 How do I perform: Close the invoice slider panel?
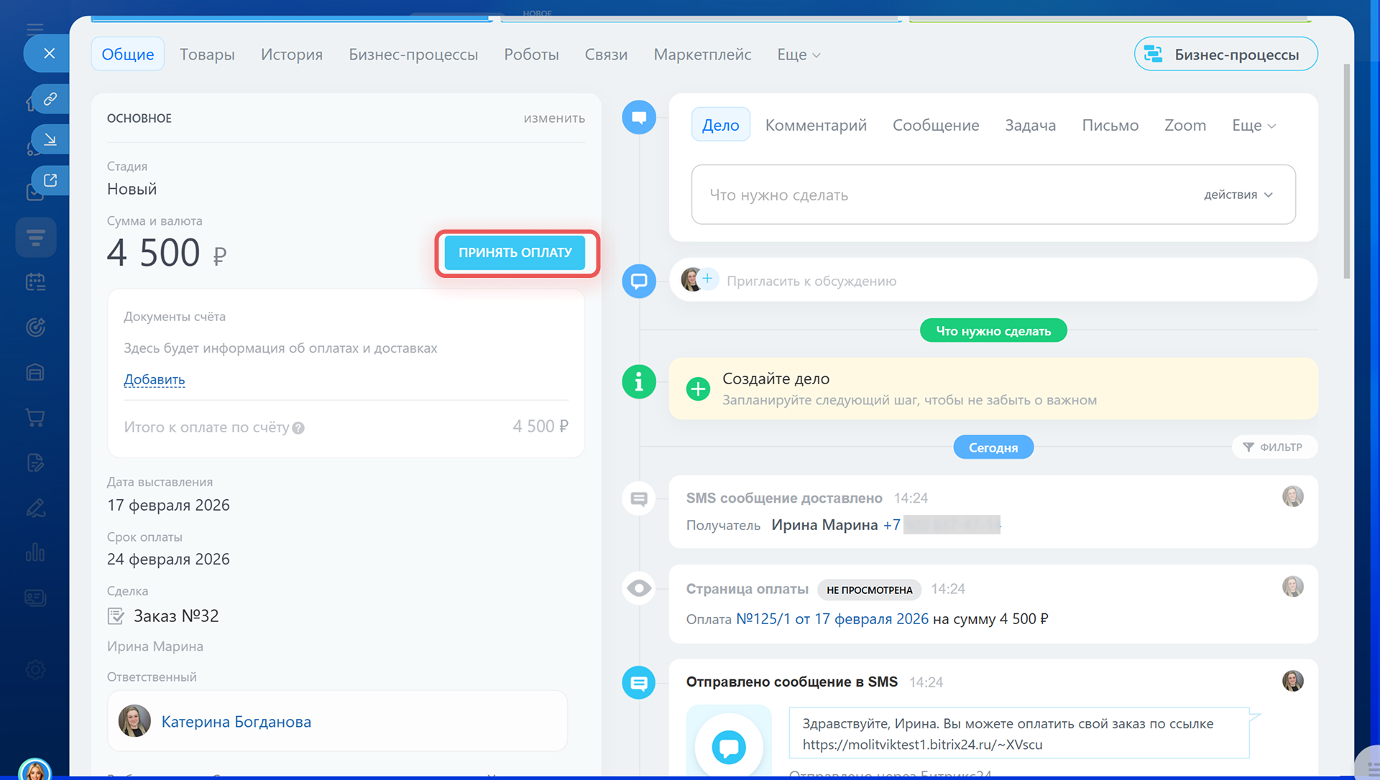pos(49,53)
